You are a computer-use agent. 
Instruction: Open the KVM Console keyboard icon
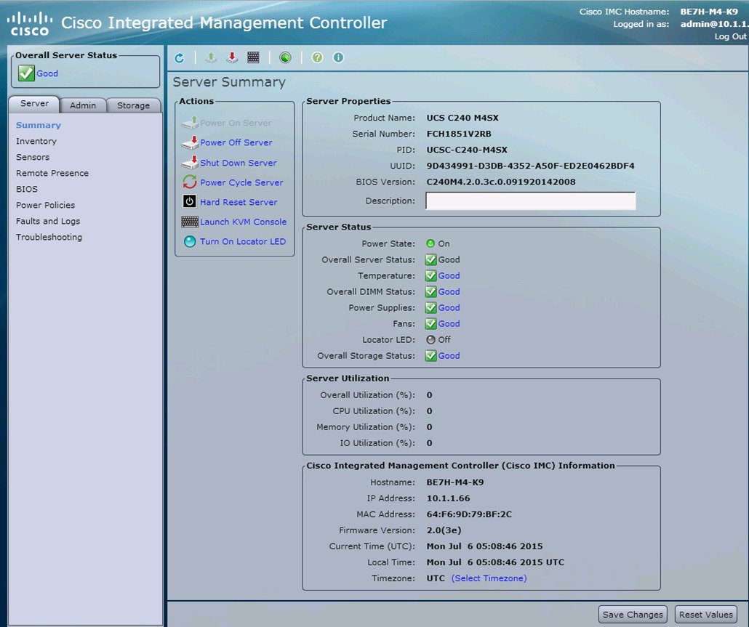pos(253,57)
